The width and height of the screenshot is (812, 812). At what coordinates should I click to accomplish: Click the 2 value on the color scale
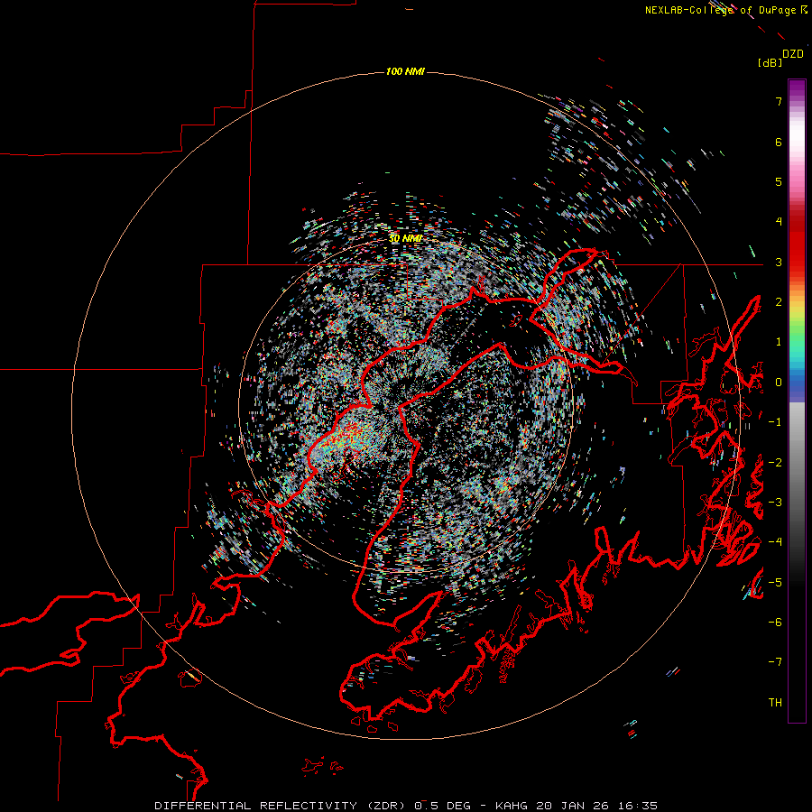(779, 302)
